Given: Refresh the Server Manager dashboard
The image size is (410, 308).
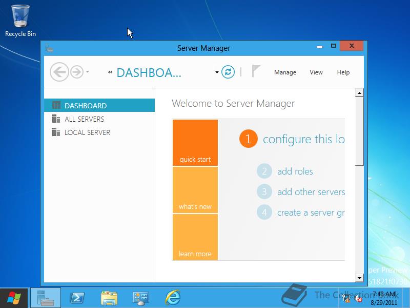Looking at the screenshot, I should (x=228, y=72).
